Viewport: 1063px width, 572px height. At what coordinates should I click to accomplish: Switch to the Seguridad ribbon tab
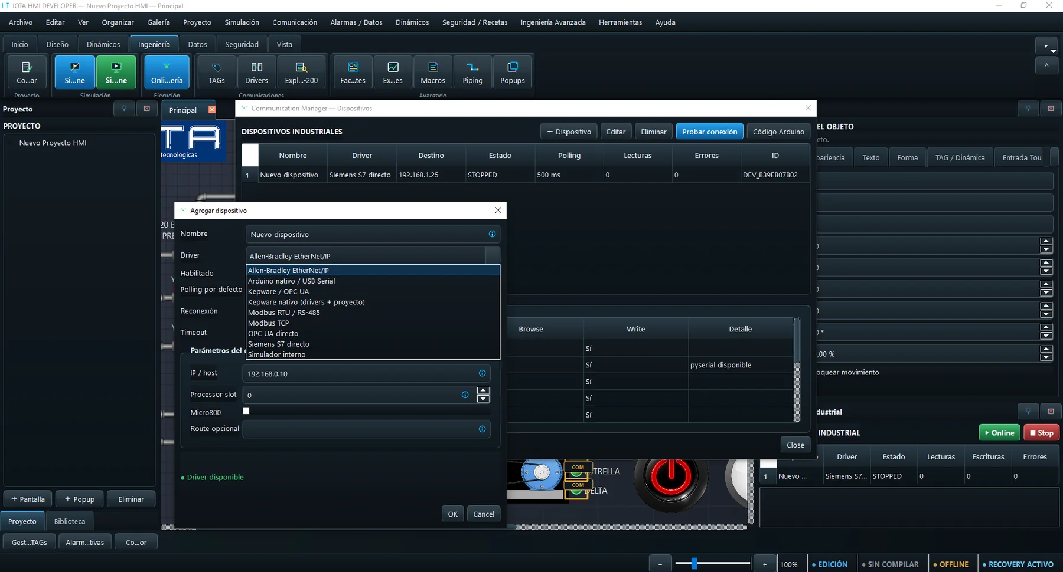[242, 44]
